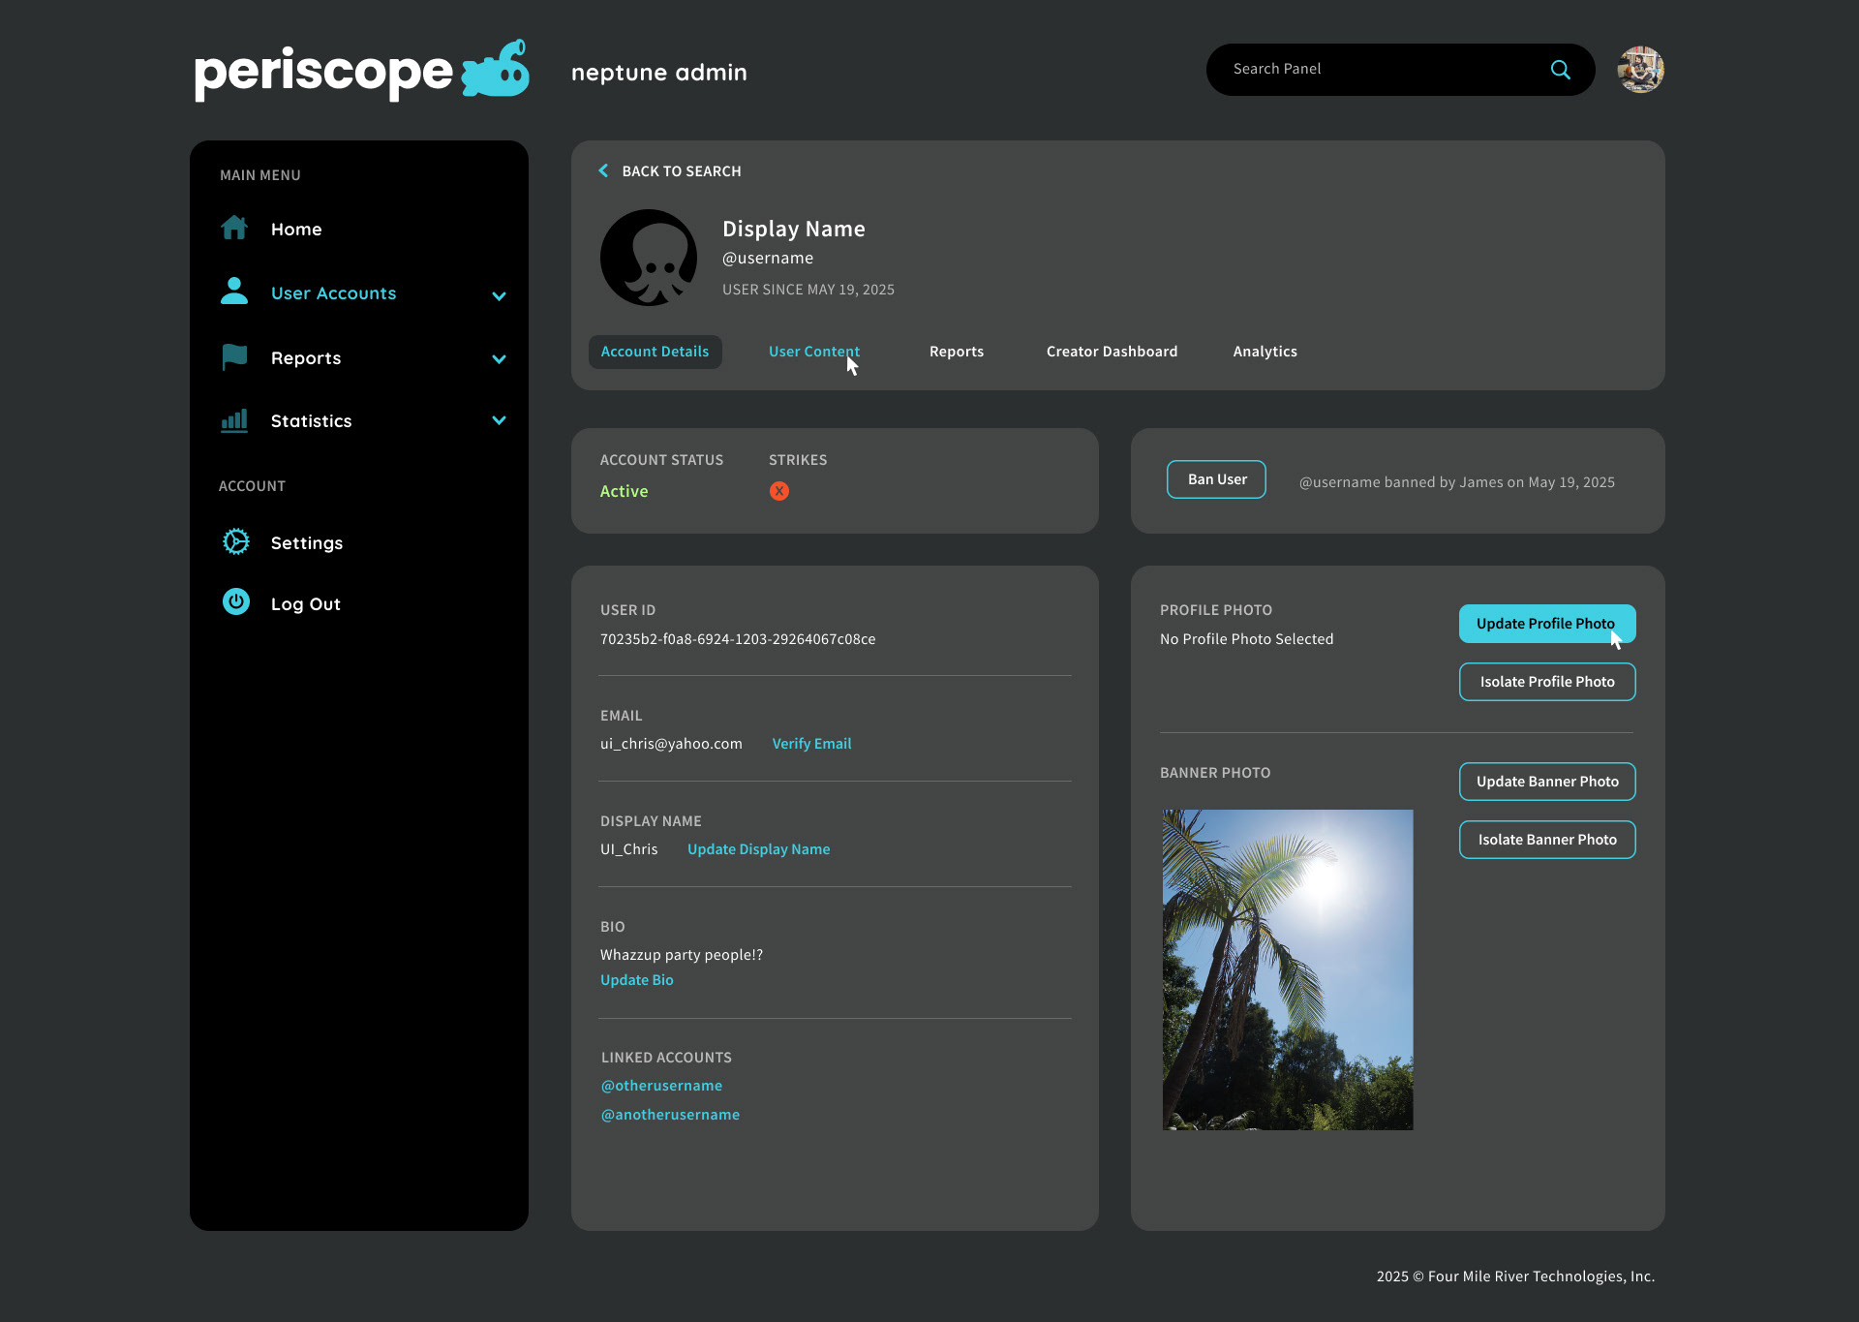Click the Statistics bar chart icon

pos(234,420)
